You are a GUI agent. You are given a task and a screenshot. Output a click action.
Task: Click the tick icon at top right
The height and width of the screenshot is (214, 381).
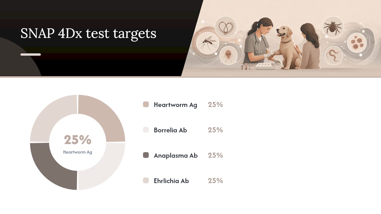333,27
